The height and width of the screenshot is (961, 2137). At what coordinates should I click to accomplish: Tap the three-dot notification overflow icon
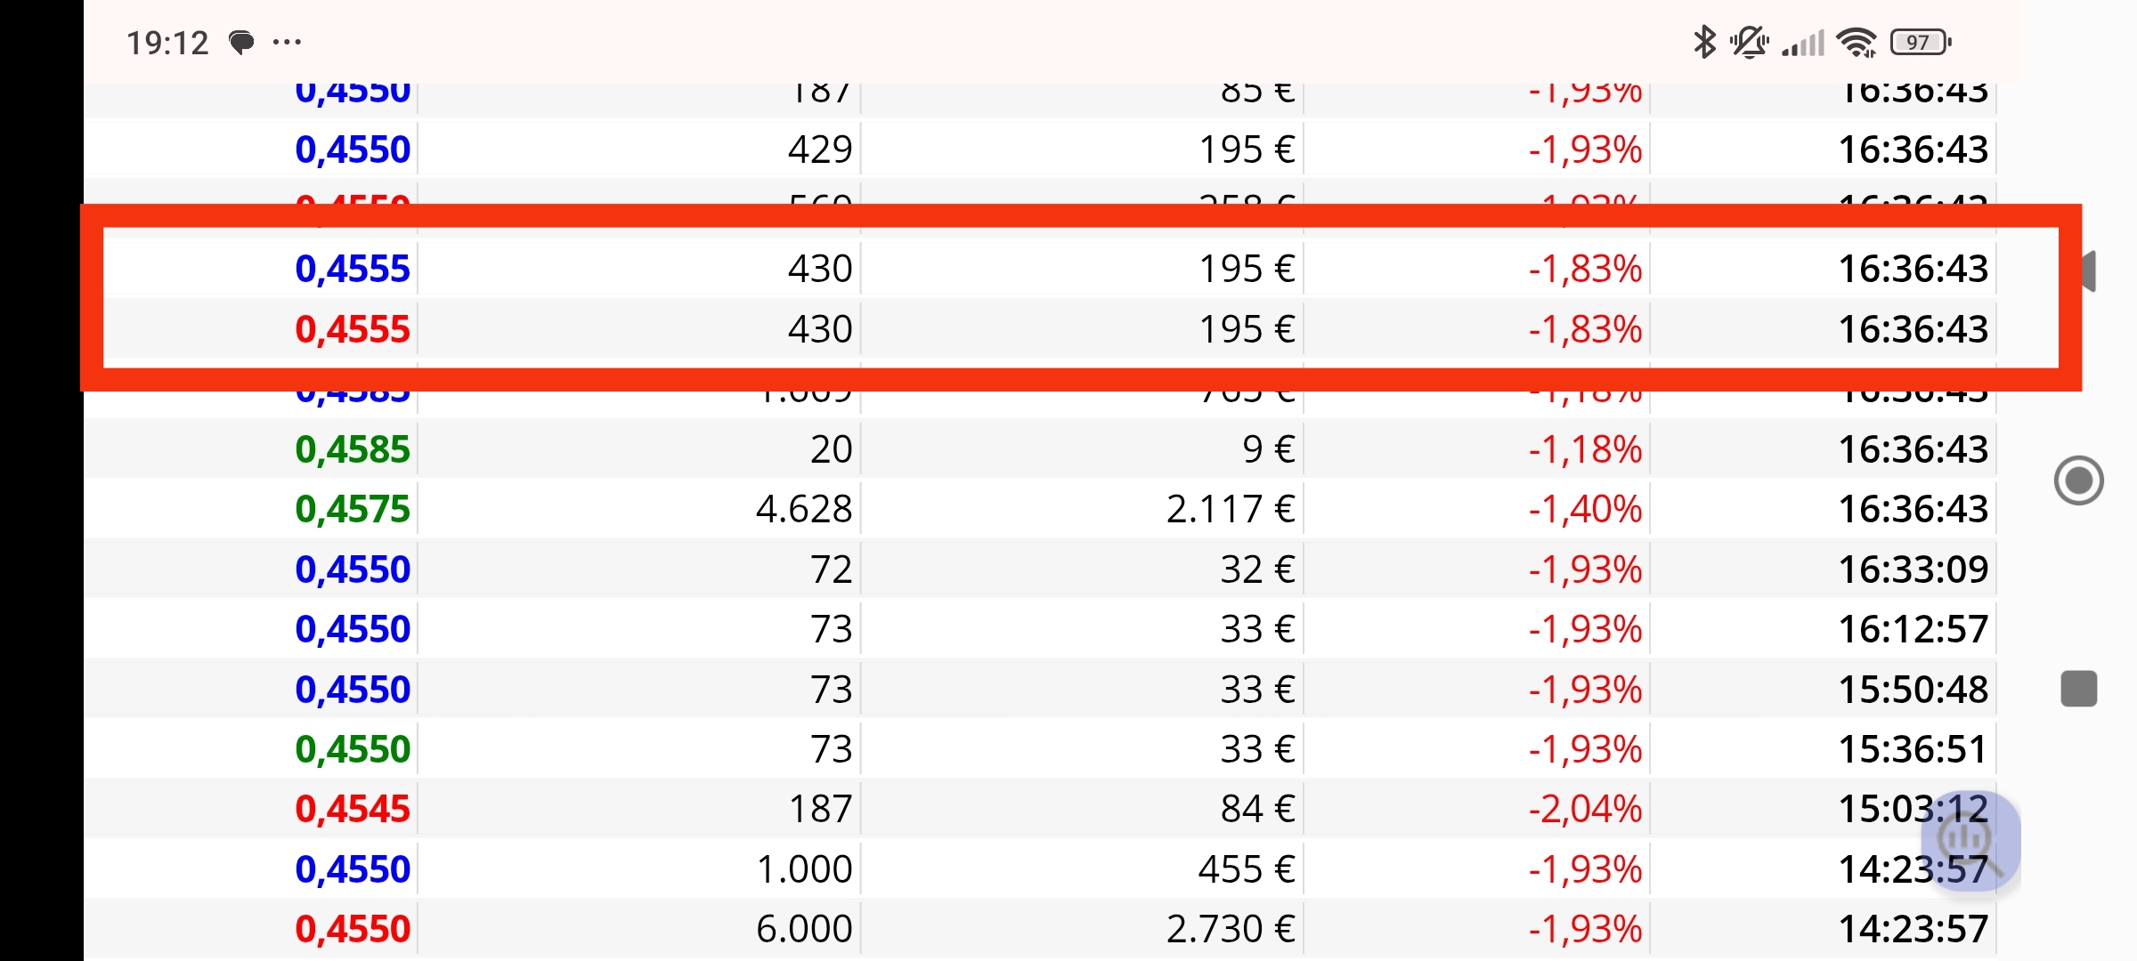287,42
